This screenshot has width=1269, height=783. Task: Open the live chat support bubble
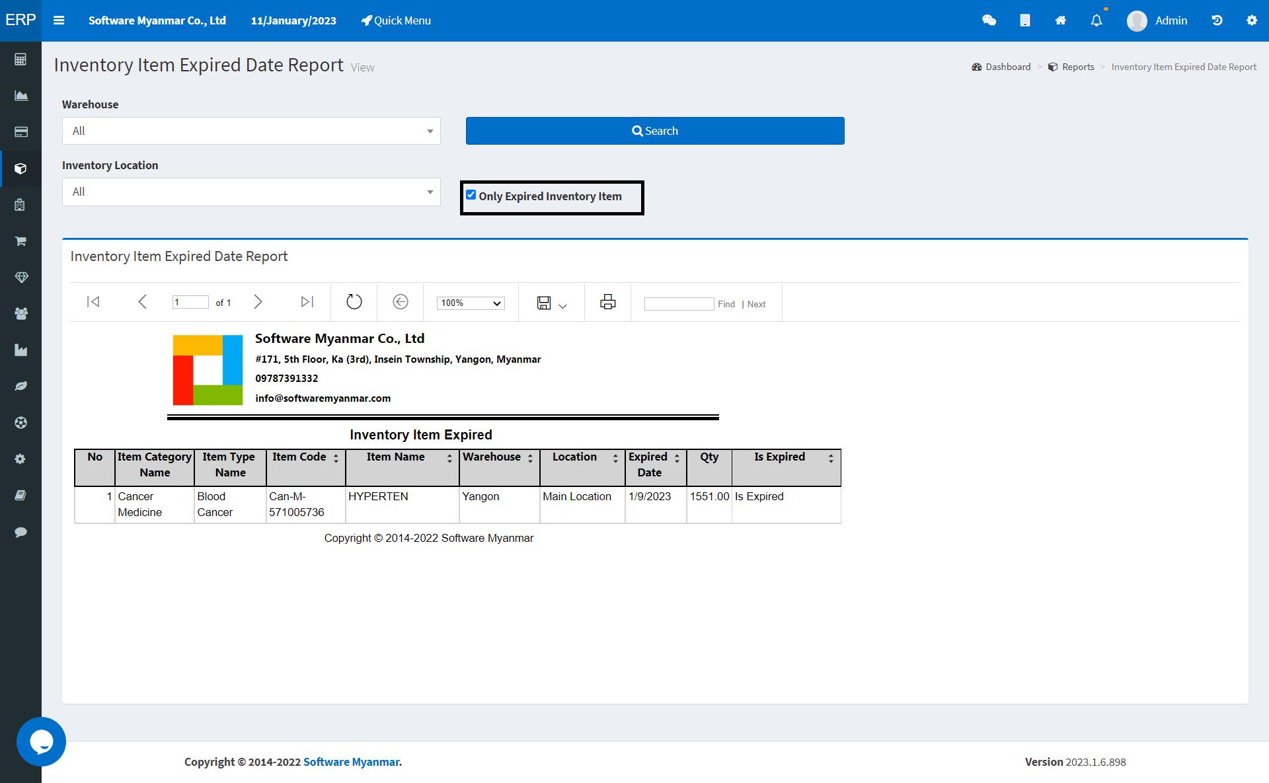[41, 741]
